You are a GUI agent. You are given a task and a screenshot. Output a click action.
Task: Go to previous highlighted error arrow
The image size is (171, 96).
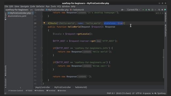pos(160,13)
